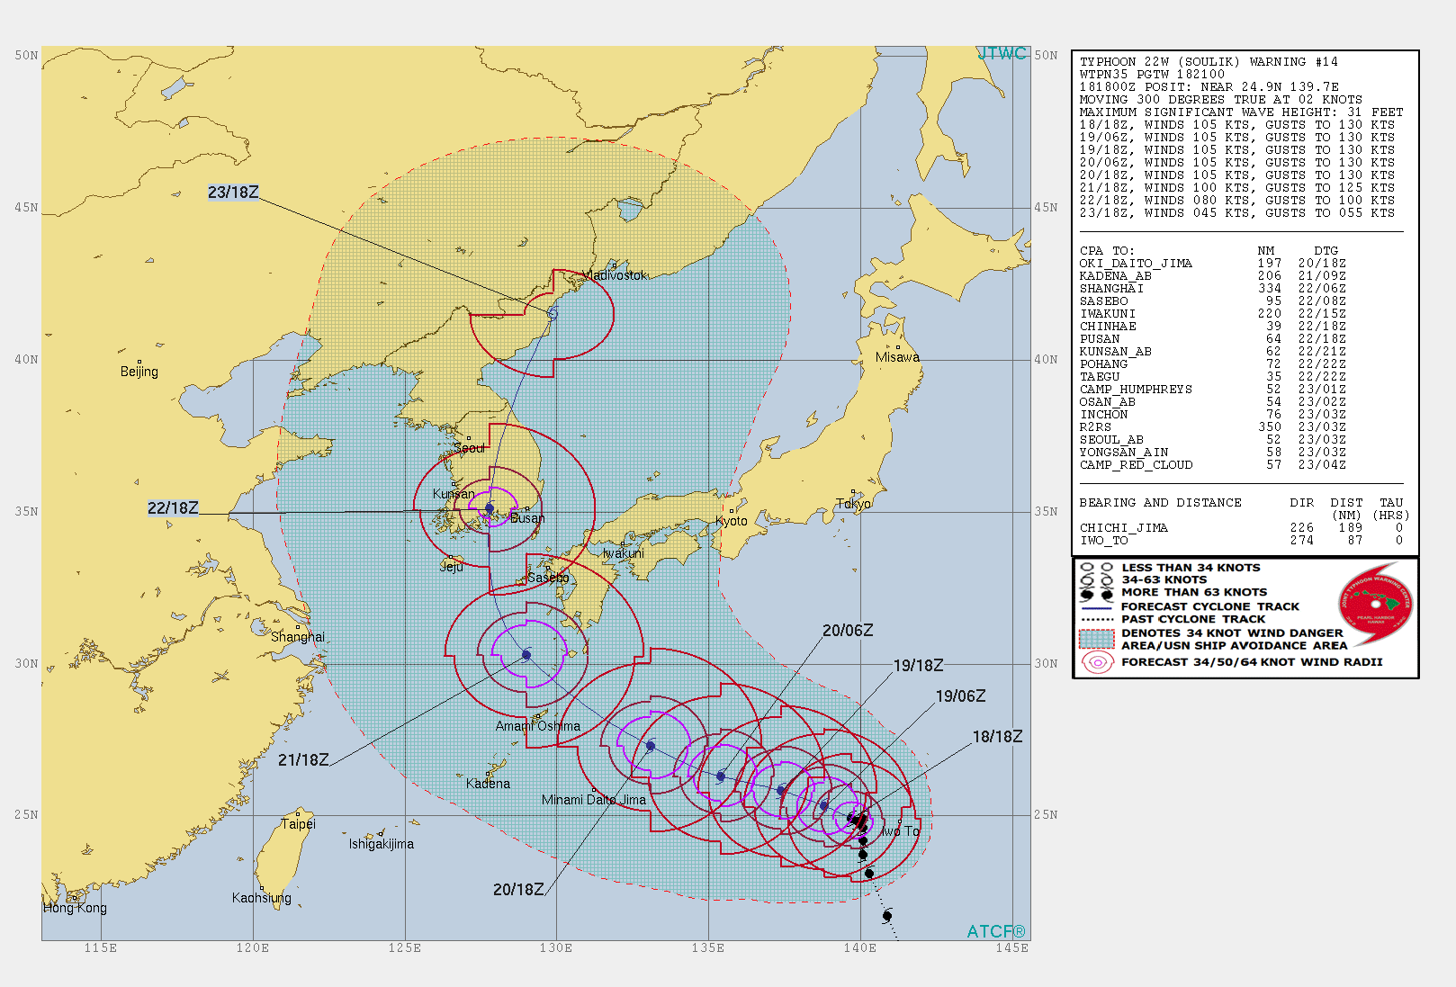Click the 34-63 knots legend symbol
1456x987 pixels.
click(1096, 580)
